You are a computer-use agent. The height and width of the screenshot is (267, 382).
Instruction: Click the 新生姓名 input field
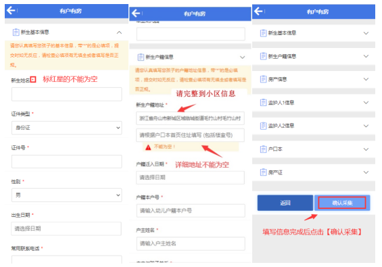(x=66, y=94)
